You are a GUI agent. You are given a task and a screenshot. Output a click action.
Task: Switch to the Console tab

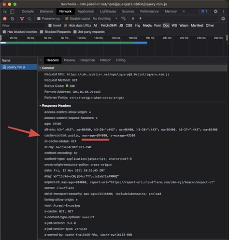[28, 12]
